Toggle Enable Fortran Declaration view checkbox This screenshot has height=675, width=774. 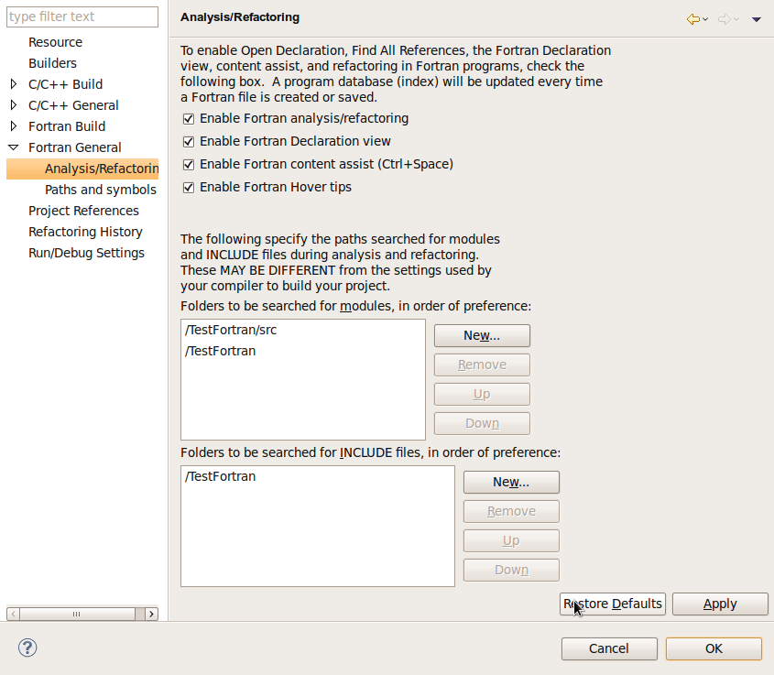189,142
